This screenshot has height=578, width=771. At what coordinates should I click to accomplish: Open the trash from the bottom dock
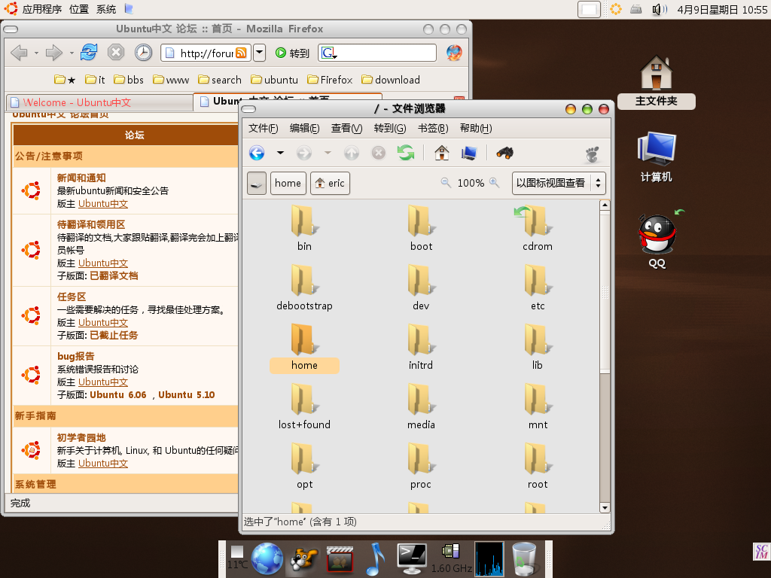tap(524, 559)
